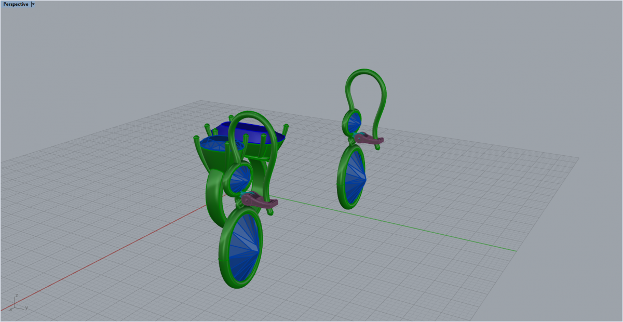Select the small blue stone on right earring
This screenshot has width=623, height=322.
click(x=354, y=122)
